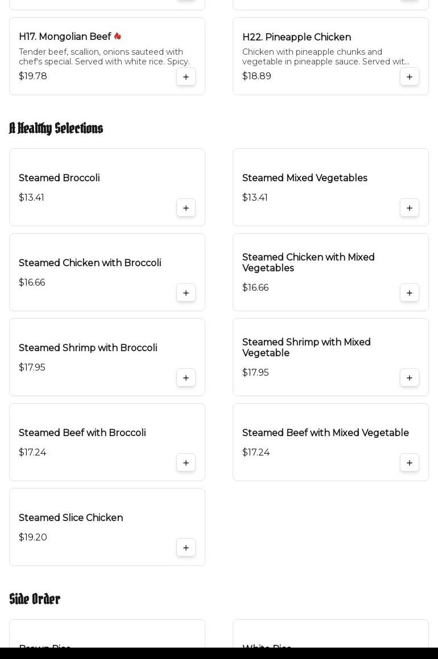The width and height of the screenshot is (438, 659).
Task: Add Steamed Beef with Broccoli item
Action: (186, 463)
